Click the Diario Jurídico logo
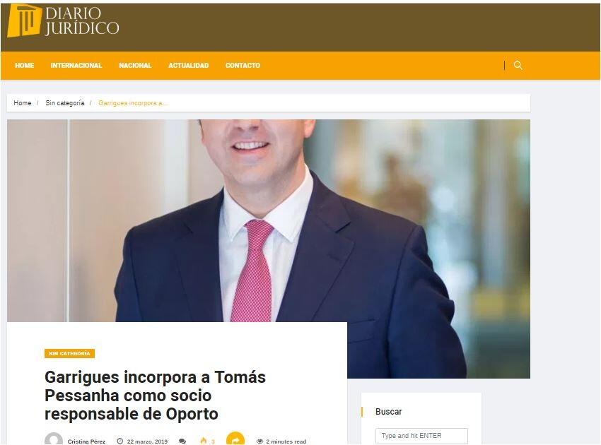Viewport: 601px width, 445px height. (63, 20)
